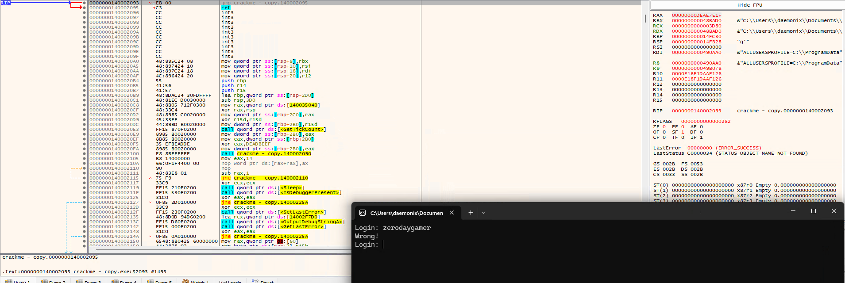Toggle breakpoint dot at address 00000001400020A0
The height and width of the screenshot is (283, 845).
(85, 61)
